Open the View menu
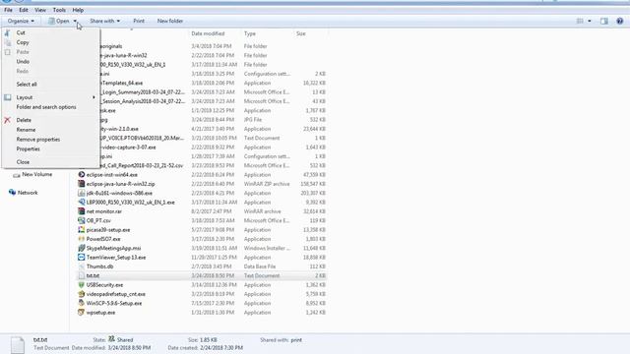This screenshot has height=354, width=630. pos(40,10)
